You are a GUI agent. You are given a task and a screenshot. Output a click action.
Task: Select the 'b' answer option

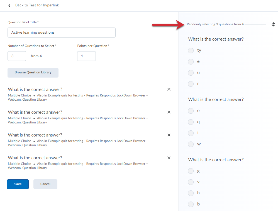191,204
